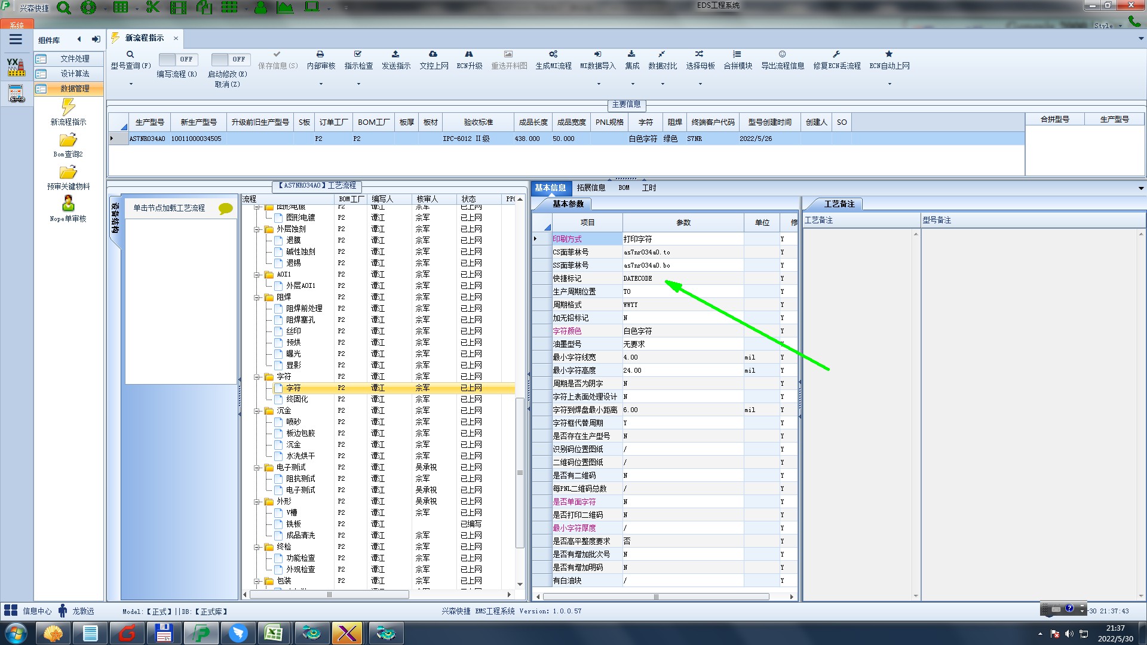Open the Bom查询2 folder icon
This screenshot has width=1147, height=645.
point(68,140)
